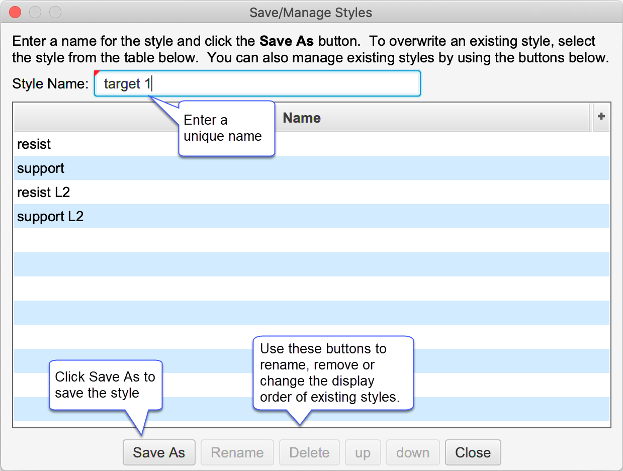
Task: Pick the 'support L2' style entry
Action: [50, 217]
